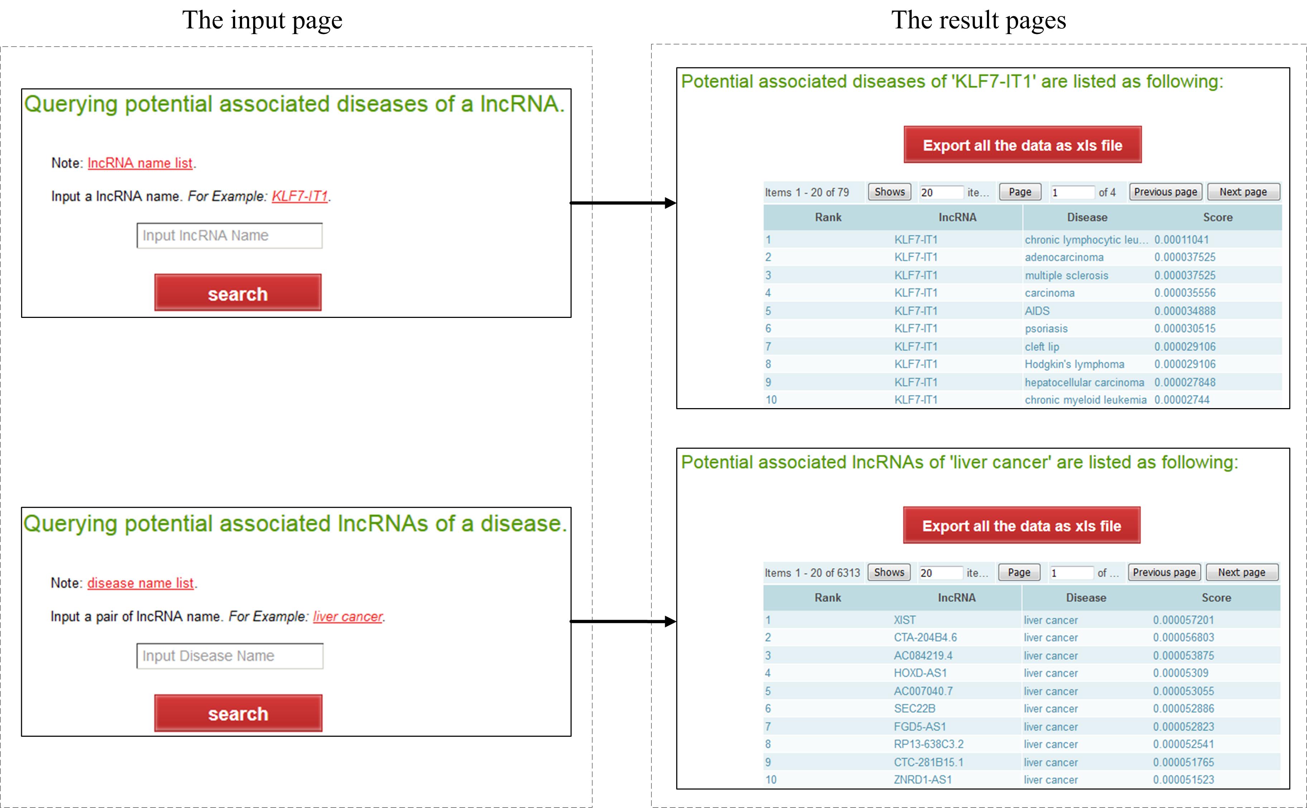Focus the Input lncRNA Name field
Image resolution: width=1307 pixels, height=808 pixels.
coord(229,236)
